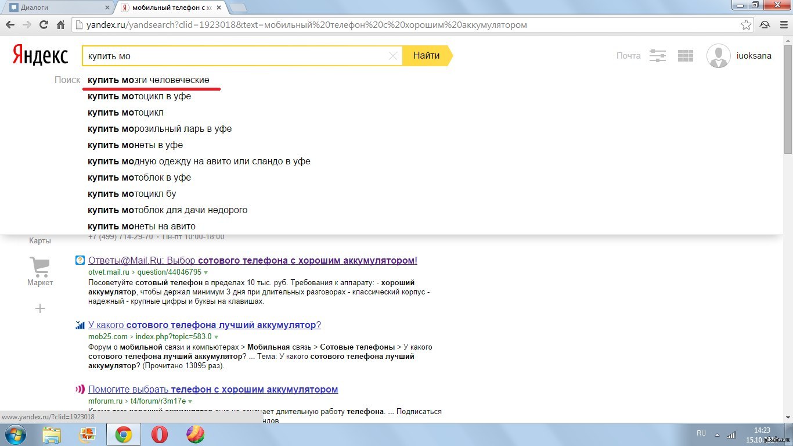Open the Chrome taskbar icon
The width and height of the screenshot is (793, 446).
(x=122, y=434)
